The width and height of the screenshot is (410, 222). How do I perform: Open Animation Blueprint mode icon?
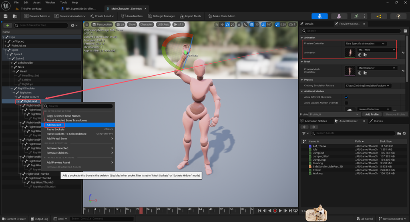pos(379,16)
